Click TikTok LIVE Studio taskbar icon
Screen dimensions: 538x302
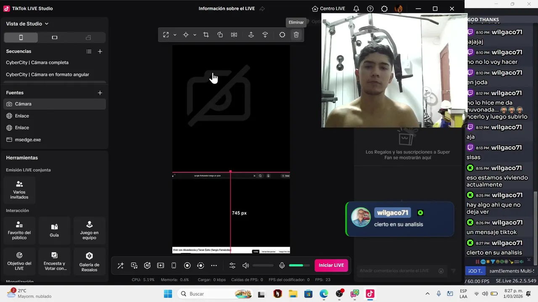370,294
